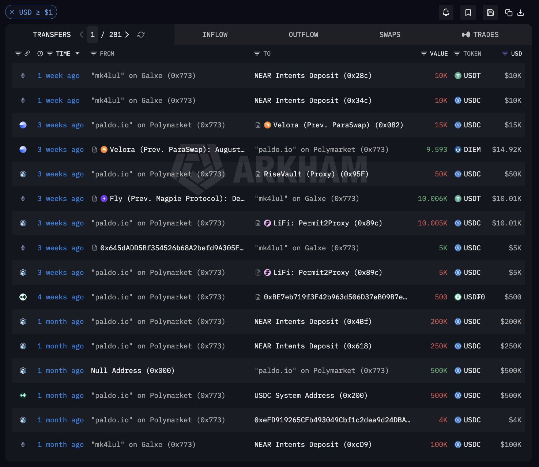Open contract icon beside RiseVault (Proxy)
The image size is (539, 467).
tap(258, 174)
